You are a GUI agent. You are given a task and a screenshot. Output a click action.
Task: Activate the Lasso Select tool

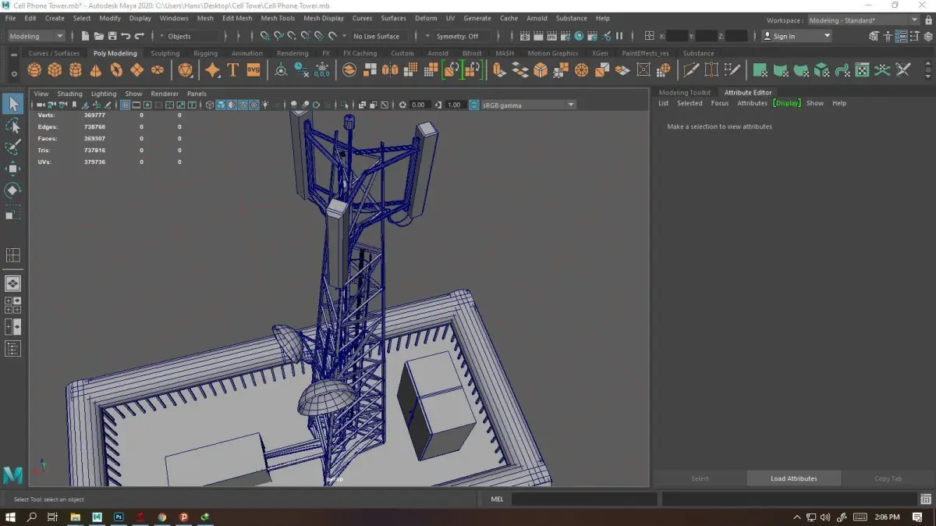[x=13, y=126]
